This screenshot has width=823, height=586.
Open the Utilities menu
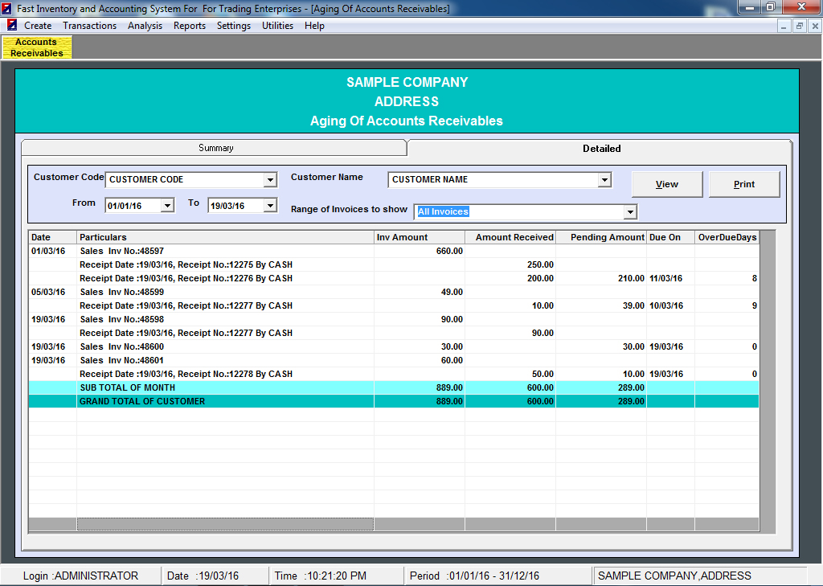(x=277, y=26)
